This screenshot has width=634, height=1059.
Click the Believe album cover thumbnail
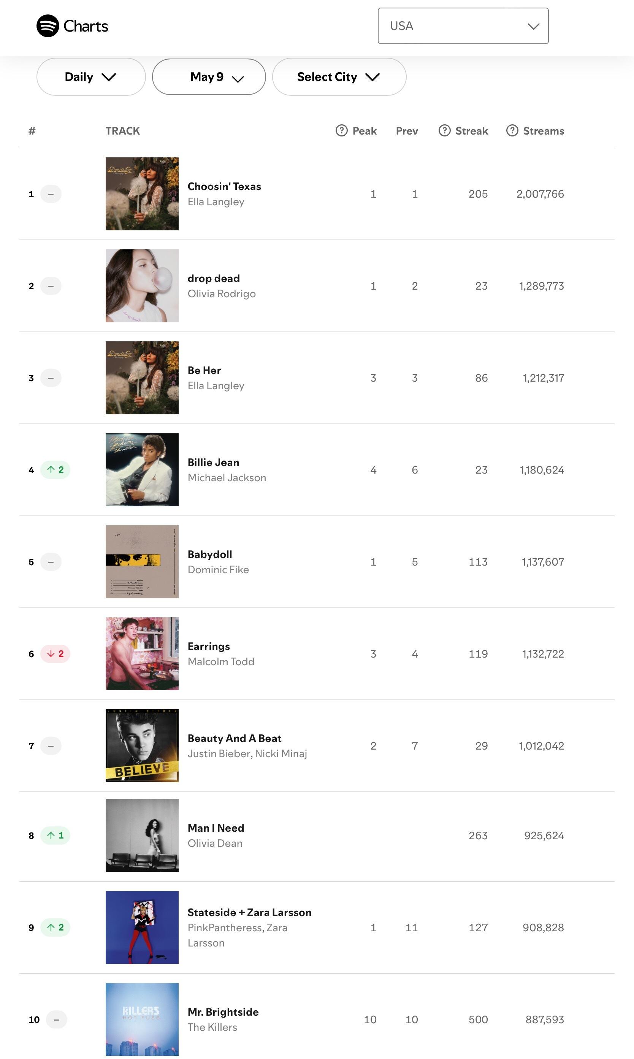click(x=142, y=745)
